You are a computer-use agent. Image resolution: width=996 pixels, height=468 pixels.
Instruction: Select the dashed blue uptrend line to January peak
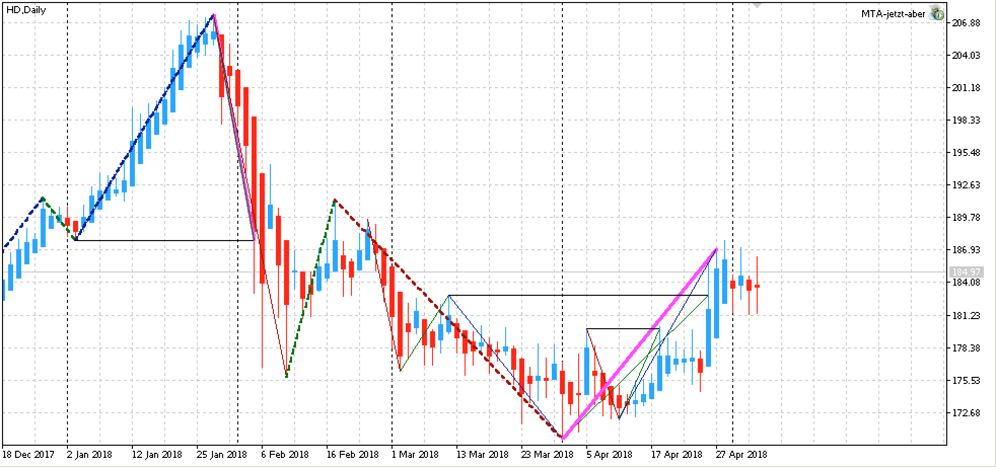(x=145, y=127)
